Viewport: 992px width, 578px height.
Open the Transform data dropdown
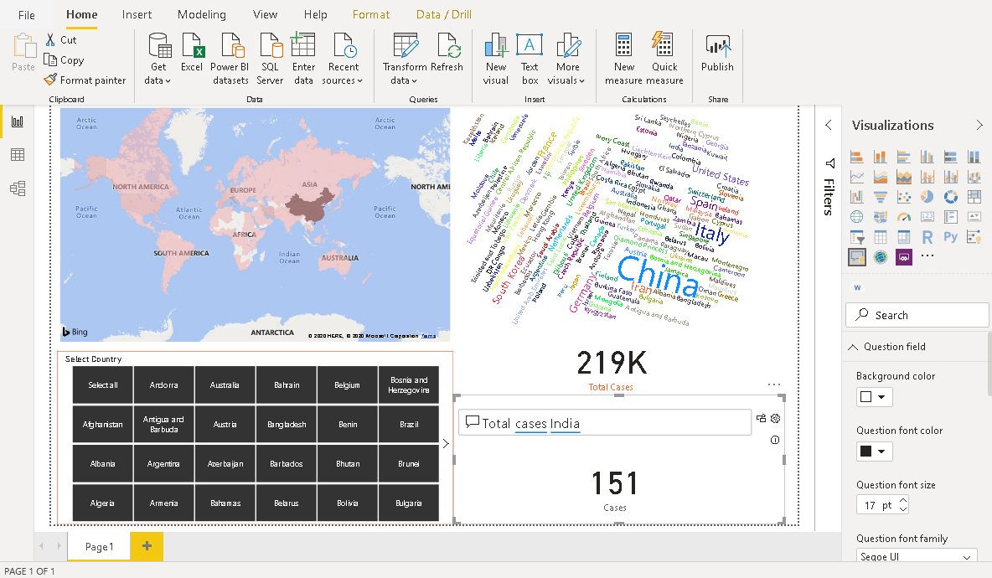pos(405,59)
